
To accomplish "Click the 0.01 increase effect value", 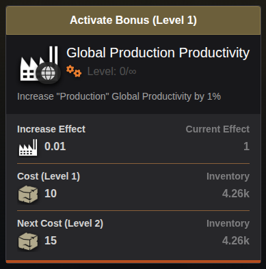I will [x=55, y=146].
